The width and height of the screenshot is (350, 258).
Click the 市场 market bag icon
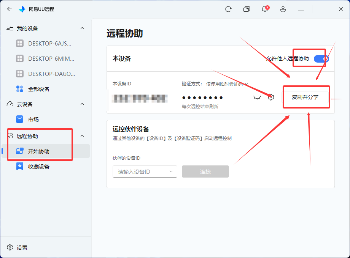coord(20,120)
